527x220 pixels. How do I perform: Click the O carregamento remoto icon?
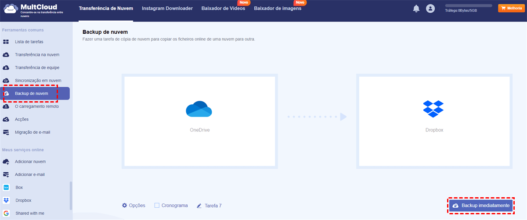click(x=6, y=106)
